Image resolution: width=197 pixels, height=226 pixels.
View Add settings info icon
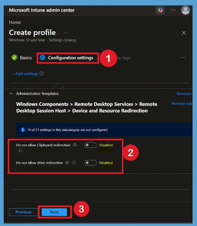pyautogui.click(x=41, y=74)
